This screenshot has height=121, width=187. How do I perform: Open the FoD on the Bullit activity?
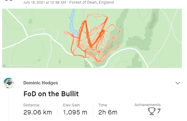coord(51,94)
